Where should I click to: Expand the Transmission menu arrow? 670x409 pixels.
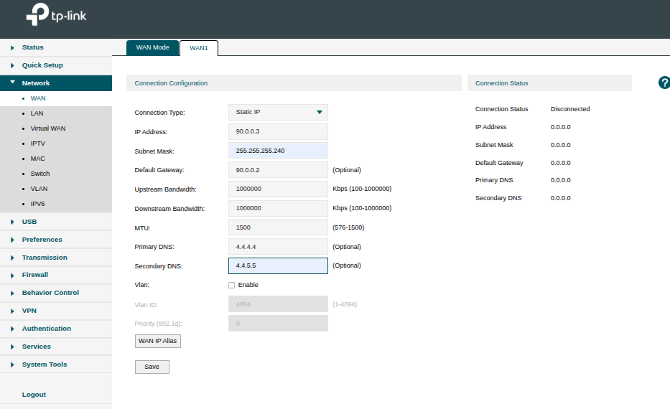[12, 258]
